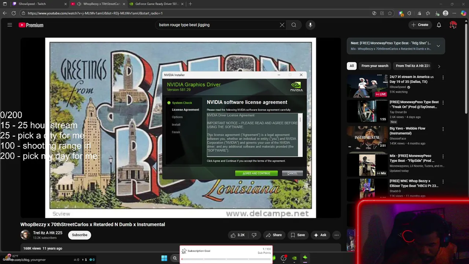469x264 pixels.
Task: Clear the YouTube search box text
Action: pos(282,25)
